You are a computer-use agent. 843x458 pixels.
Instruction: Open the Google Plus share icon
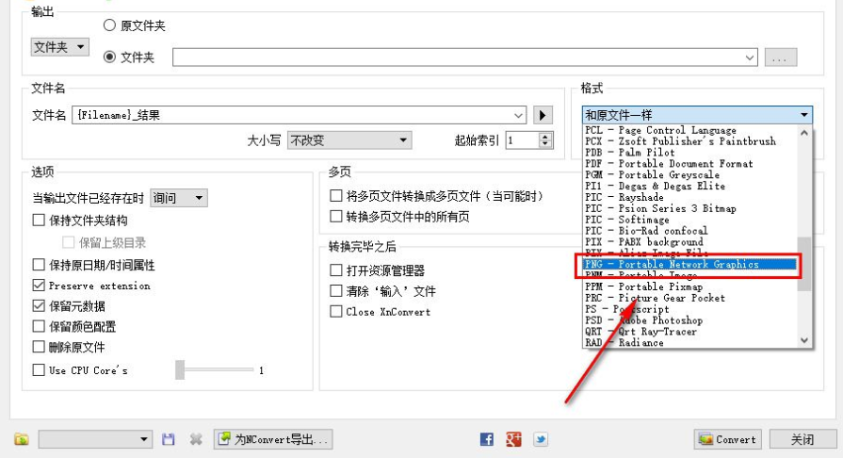pos(513,439)
